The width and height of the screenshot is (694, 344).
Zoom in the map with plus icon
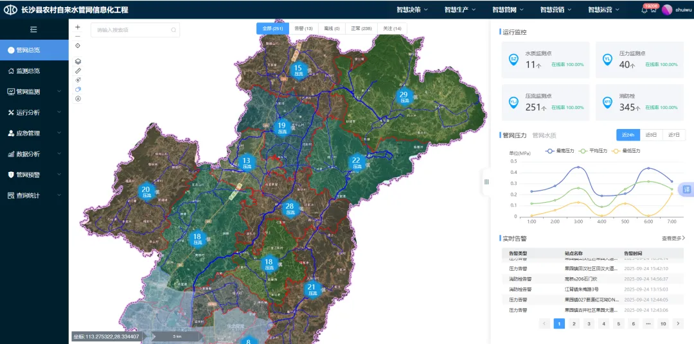click(78, 28)
